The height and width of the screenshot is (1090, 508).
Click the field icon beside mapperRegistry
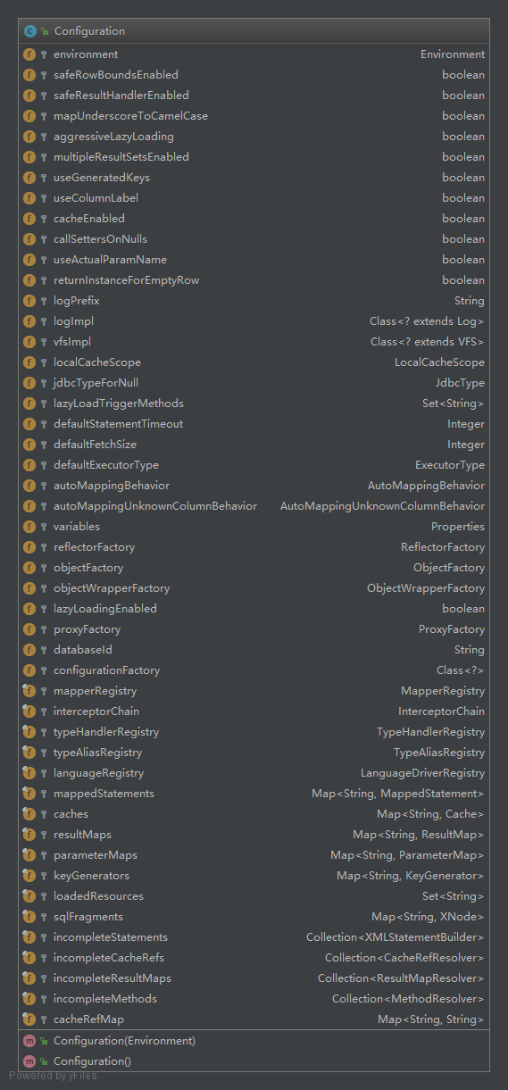[x=29, y=691]
